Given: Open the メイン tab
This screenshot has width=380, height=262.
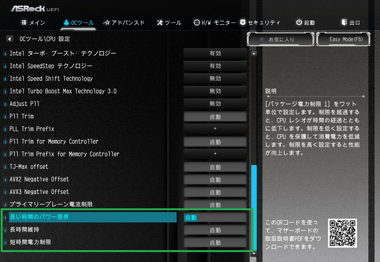Looking at the screenshot, I should pos(33,23).
